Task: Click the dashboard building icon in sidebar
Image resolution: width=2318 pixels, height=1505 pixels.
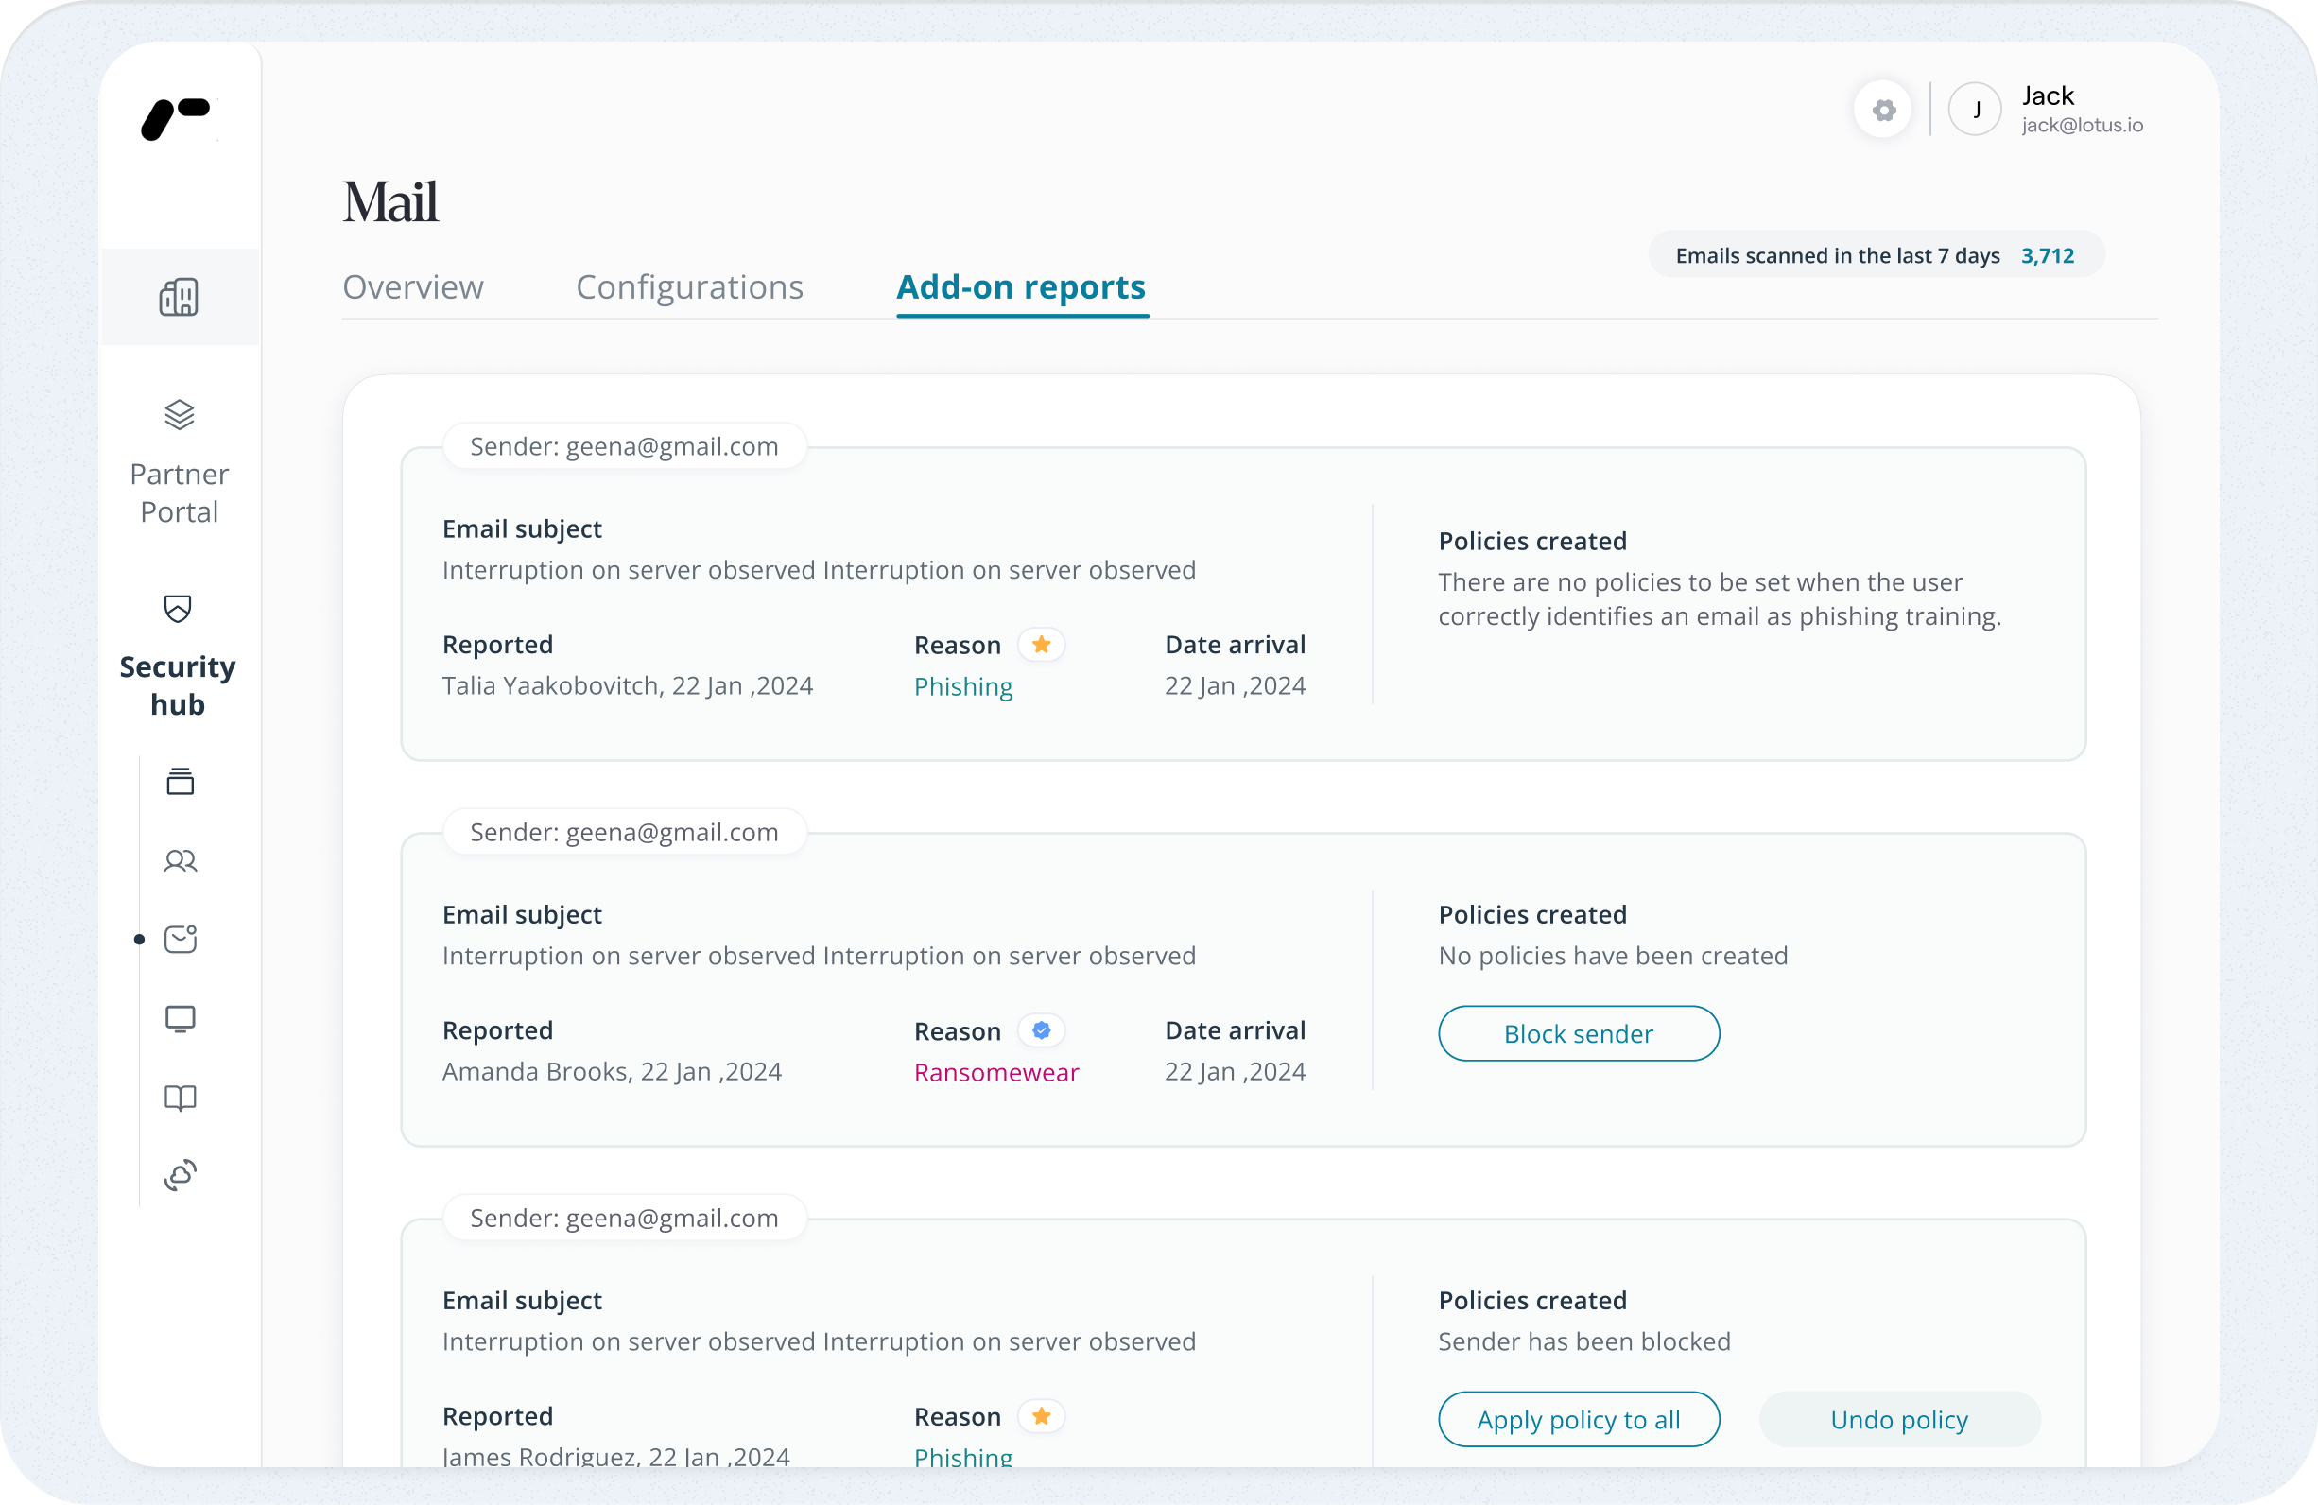Action: pos(180,297)
